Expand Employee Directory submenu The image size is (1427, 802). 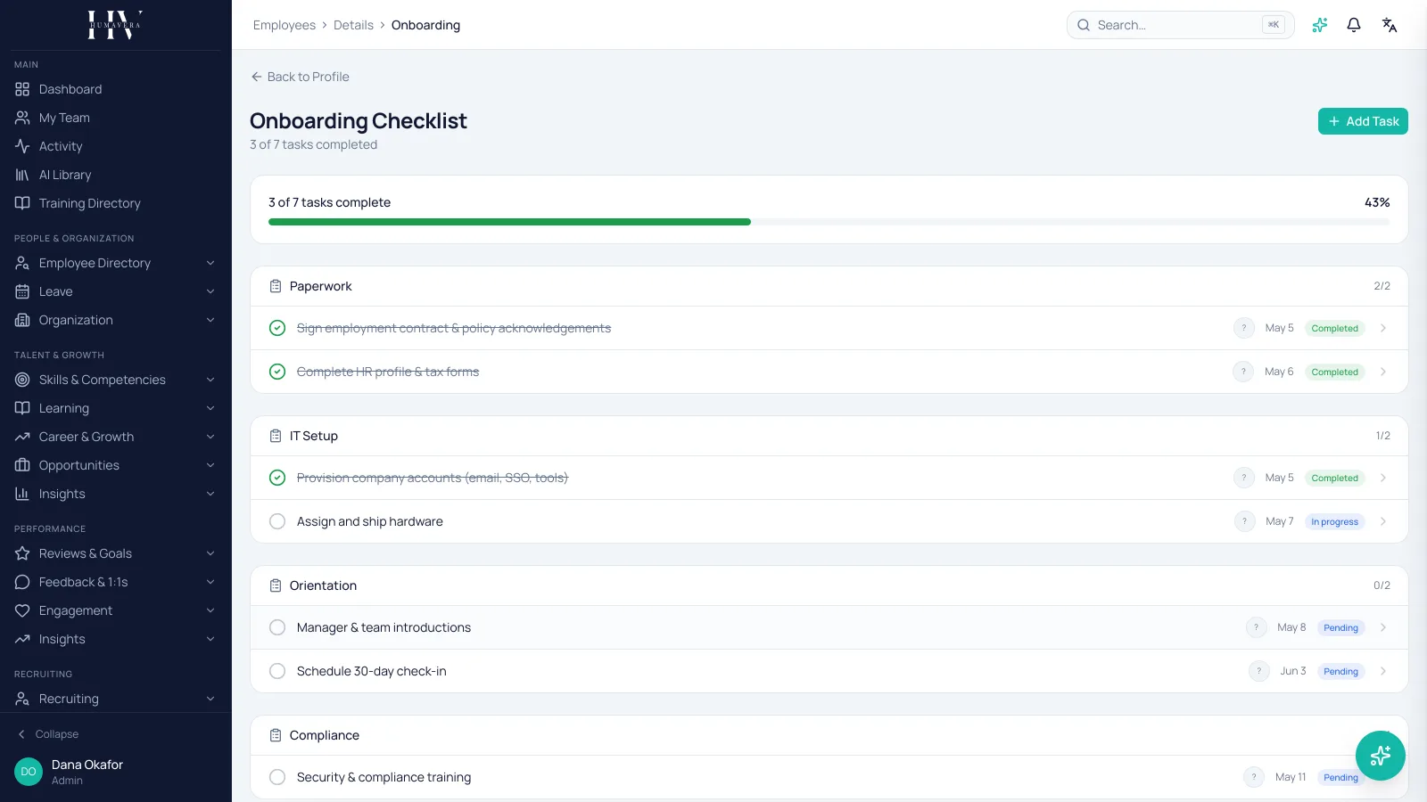pos(210,263)
